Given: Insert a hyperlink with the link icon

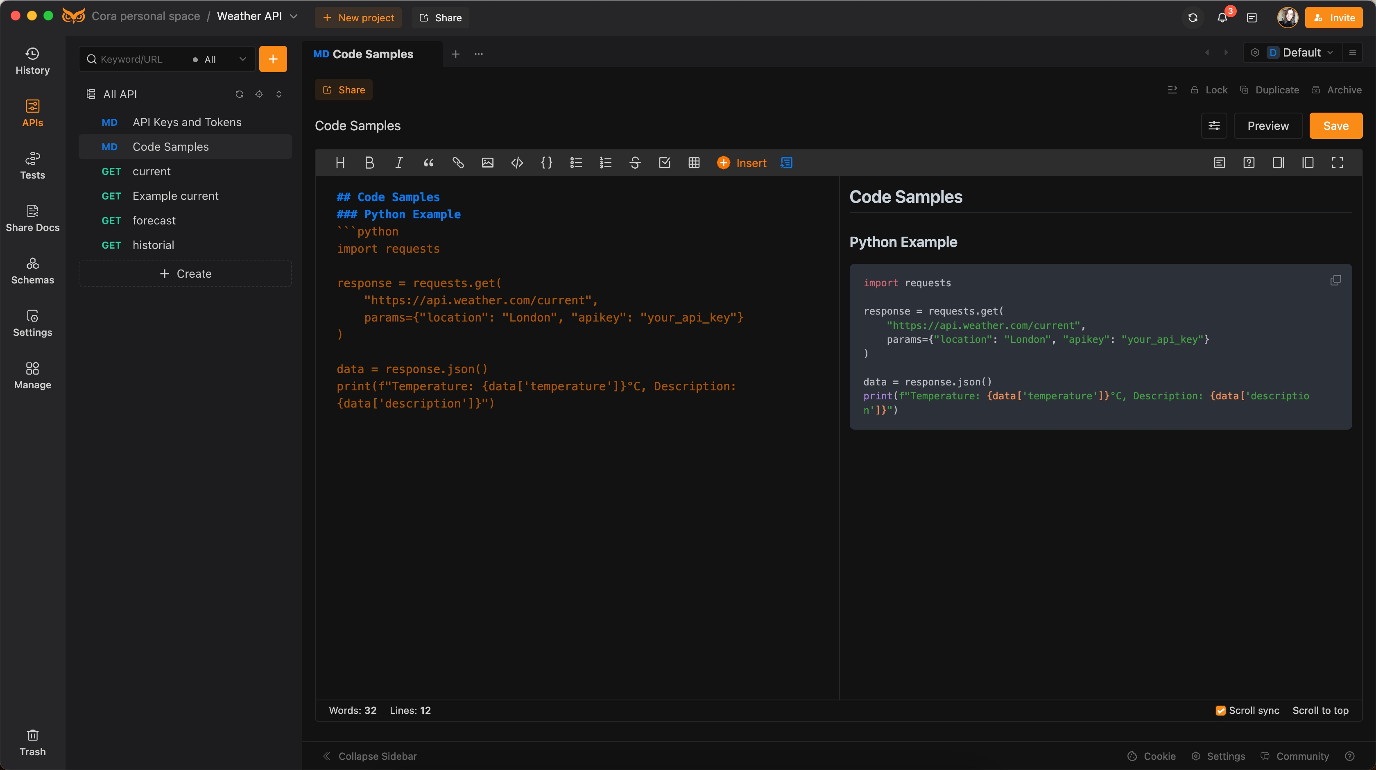Looking at the screenshot, I should 458,163.
